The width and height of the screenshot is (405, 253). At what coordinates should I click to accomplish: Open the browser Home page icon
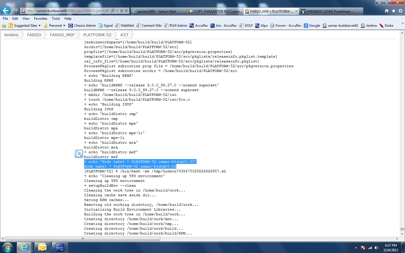click(387, 11)
